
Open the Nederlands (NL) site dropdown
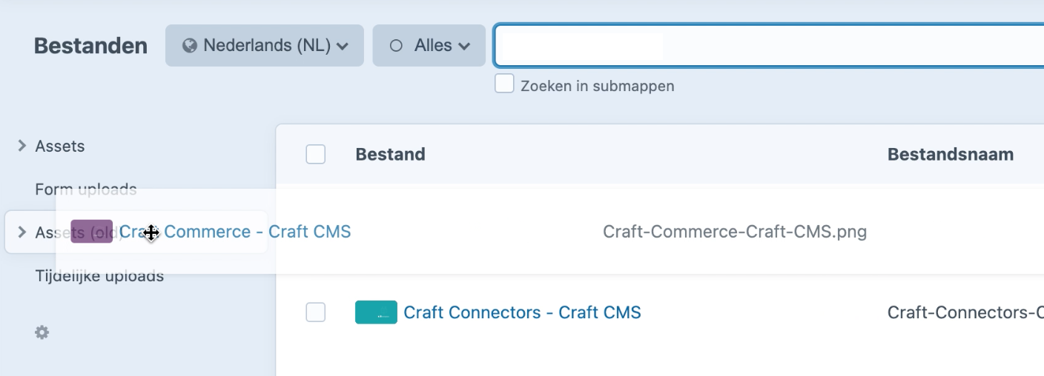264,46
